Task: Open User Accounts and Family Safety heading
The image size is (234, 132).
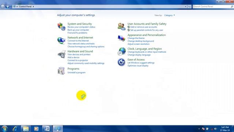Action: coord(147,24)
